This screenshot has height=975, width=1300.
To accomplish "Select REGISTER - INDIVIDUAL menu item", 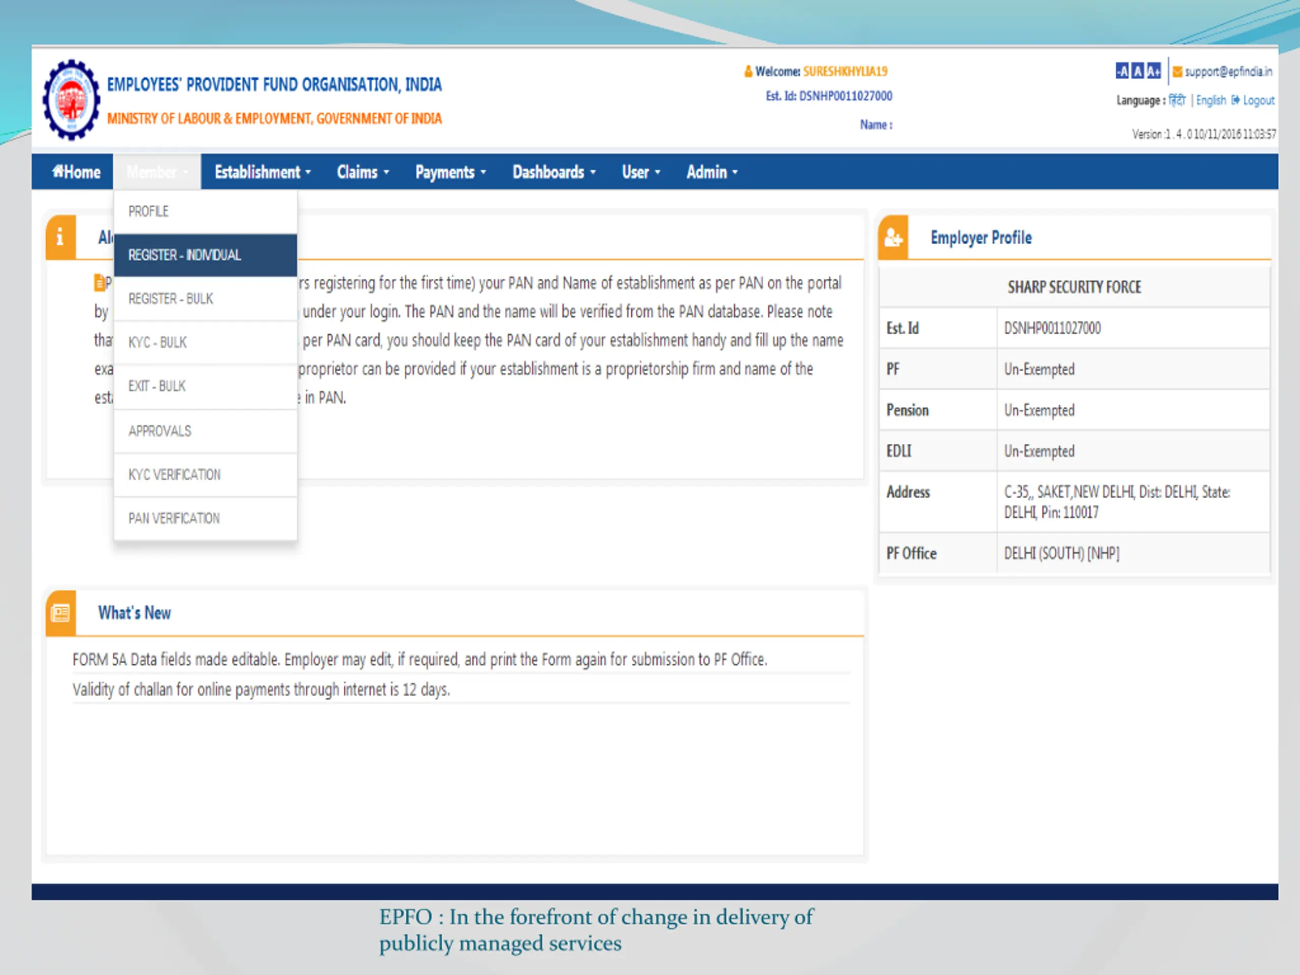I will tap(205, 255).
